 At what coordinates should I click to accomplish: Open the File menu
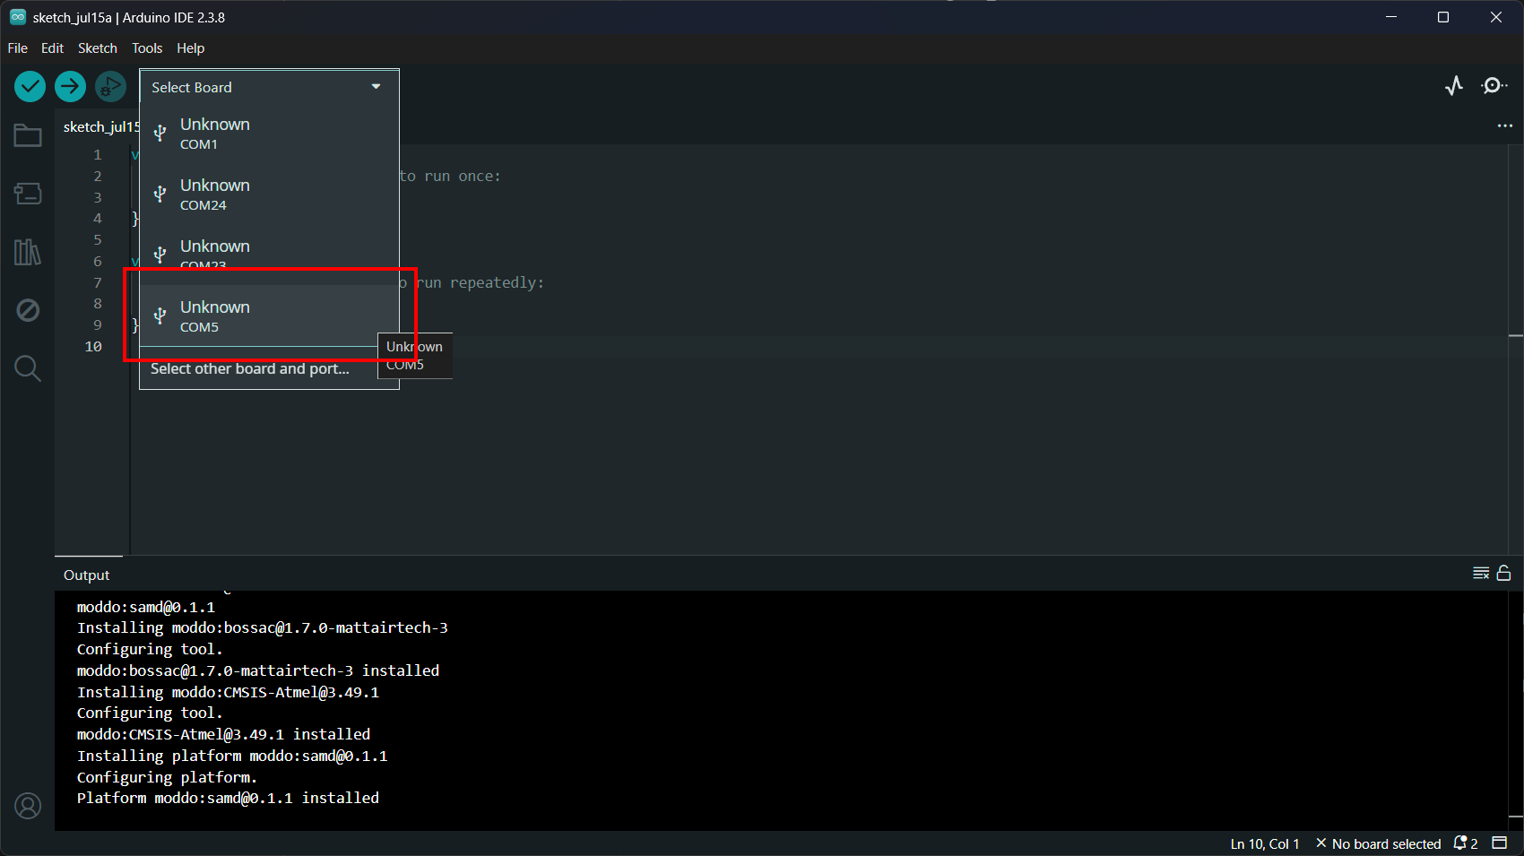click(18, 48)
